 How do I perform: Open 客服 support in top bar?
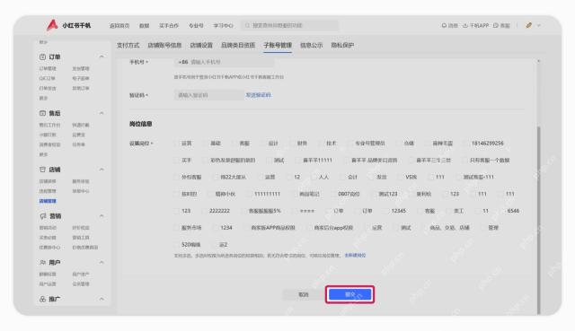(x=501, y=25)
